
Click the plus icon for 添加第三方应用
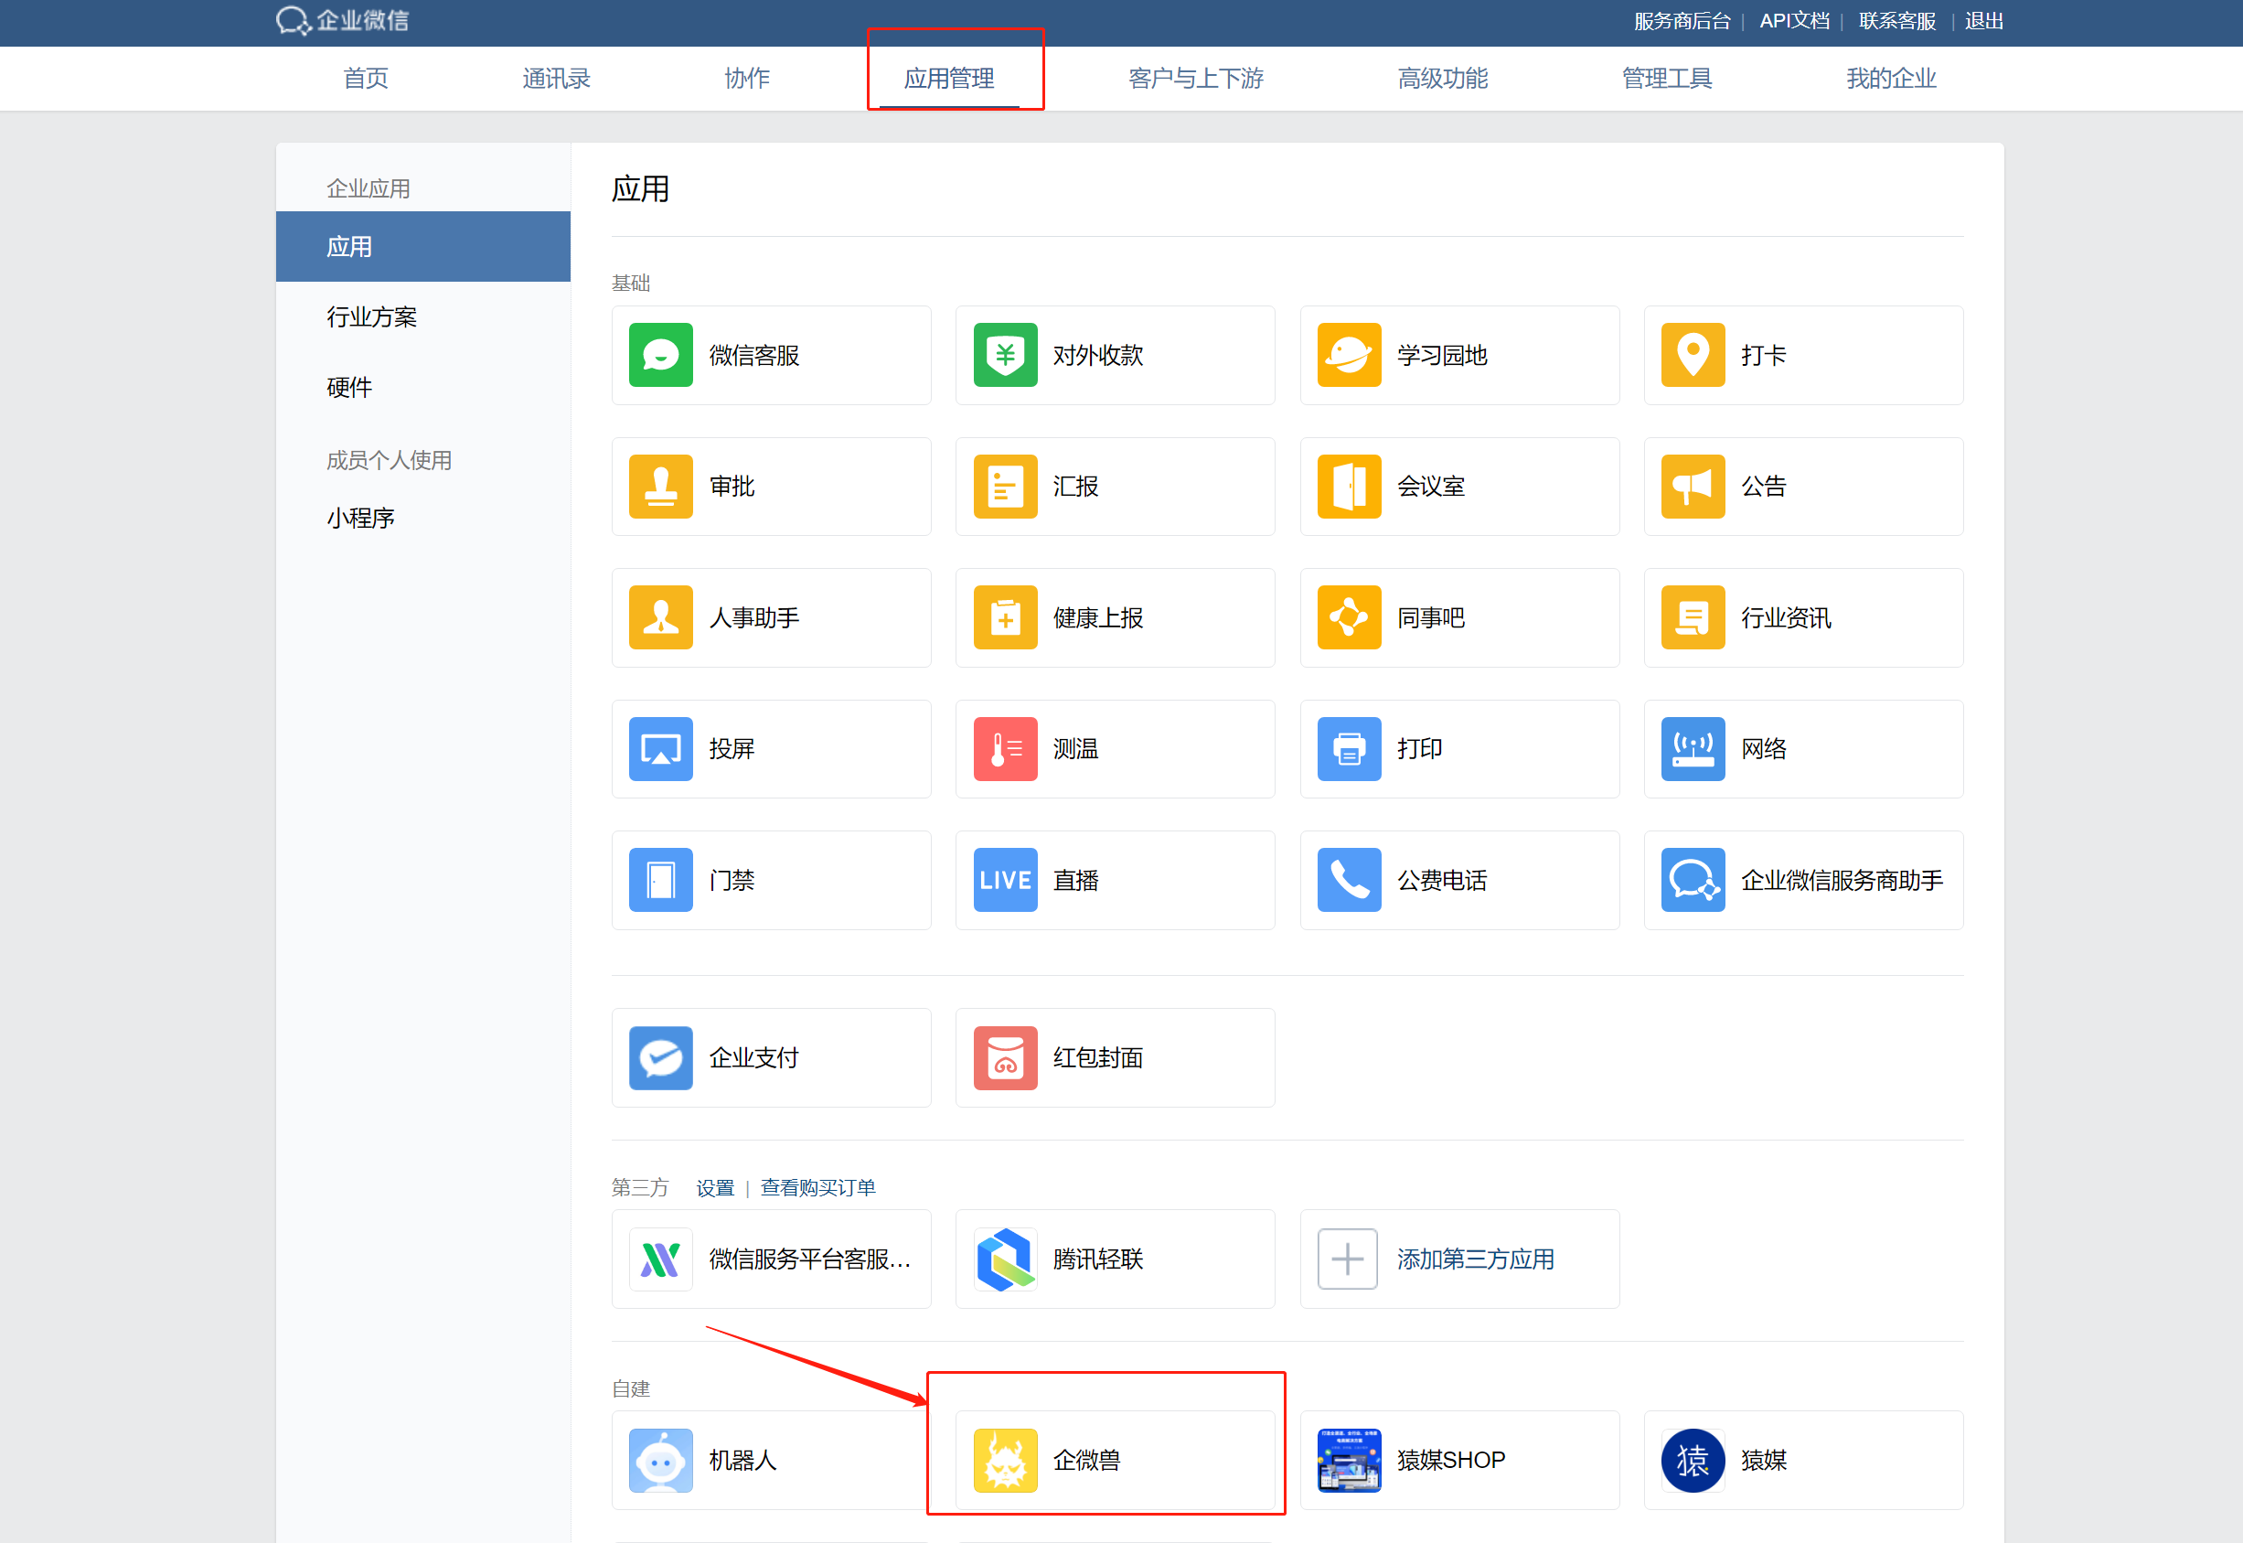click(x=1347, y=1259)
